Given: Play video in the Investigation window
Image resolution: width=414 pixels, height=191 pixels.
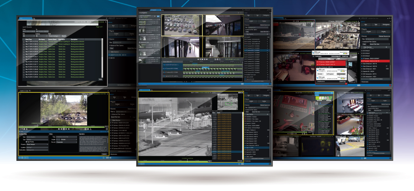Looking at the screenshot, I should pos(203,59).
